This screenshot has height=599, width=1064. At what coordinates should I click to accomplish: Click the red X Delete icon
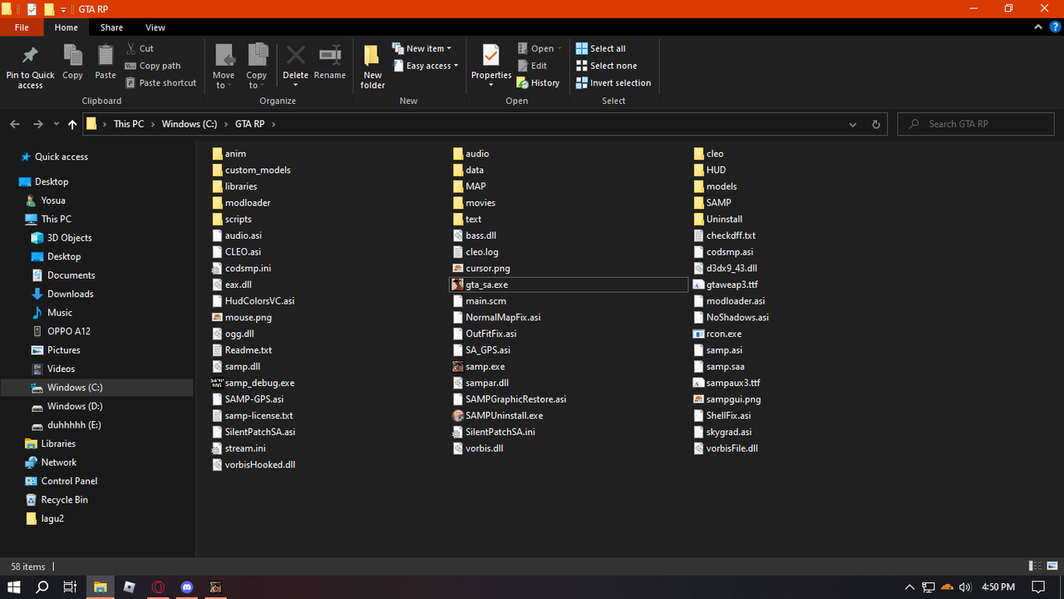coord(295,56)
